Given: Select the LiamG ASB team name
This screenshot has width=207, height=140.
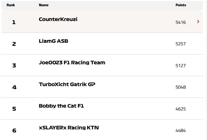Looking at the screenshot, I should [x=53, y=41].
